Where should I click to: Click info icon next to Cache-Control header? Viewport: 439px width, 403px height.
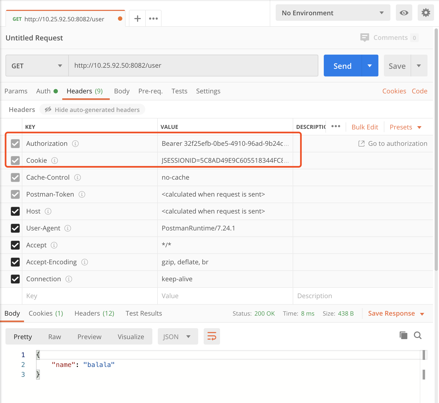tap(78, 177)
